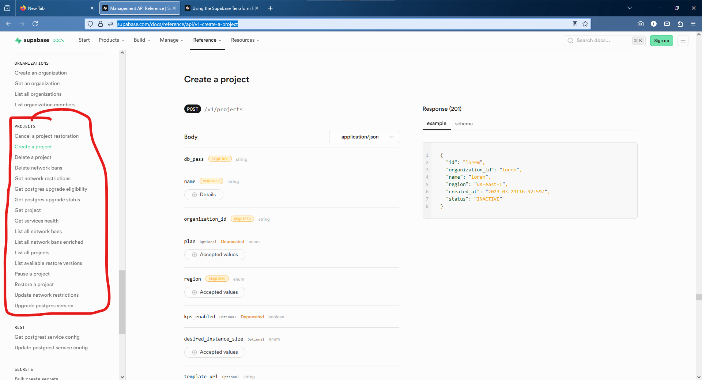Image resolution: width=702 pixels, height=380 pixels.
Task: Expand Accepted values for desired_instance_size
Action: [215, 352]
